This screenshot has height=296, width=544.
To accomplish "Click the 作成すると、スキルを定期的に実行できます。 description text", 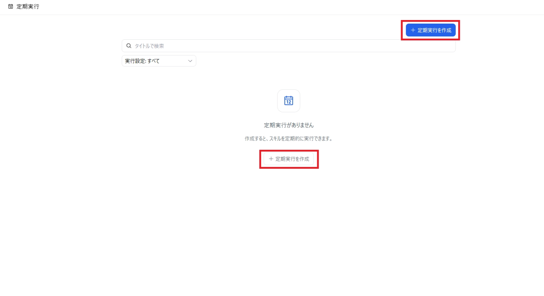I will point(289,139).
